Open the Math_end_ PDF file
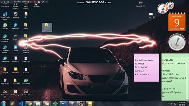The image size is (189, 106). pos(16,92)
